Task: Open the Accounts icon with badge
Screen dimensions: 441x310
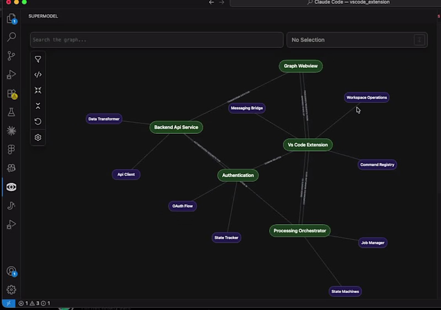Action: click(12, 271)
